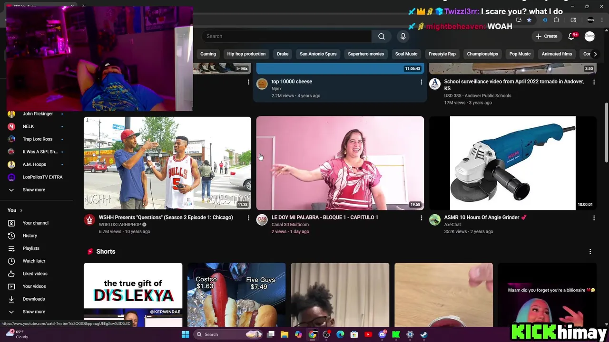The height and width of the screenshot is (342, 609).
Task: Open Shorts section options menu
Action: coord(590,252)
